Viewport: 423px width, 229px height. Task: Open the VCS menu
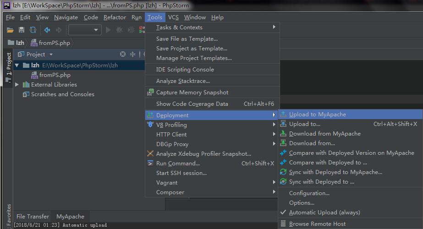pos(173,17)
